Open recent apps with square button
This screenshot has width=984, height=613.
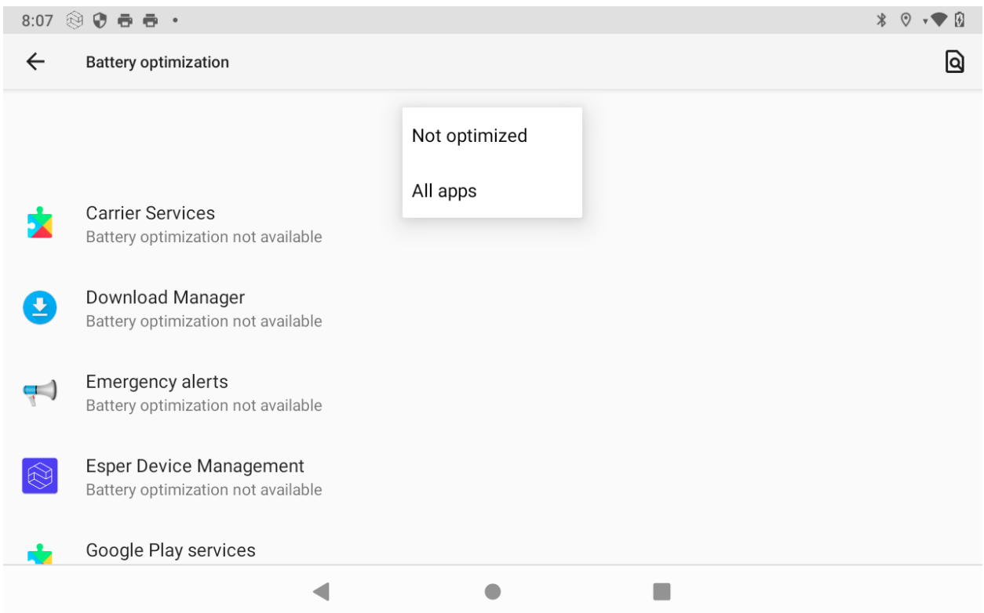[x=661, y=591]
